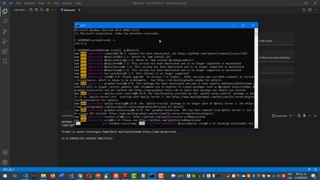320x180 pixels.
Task: Switch to Firefox in taskbar
Action: [x=52, y=175]
